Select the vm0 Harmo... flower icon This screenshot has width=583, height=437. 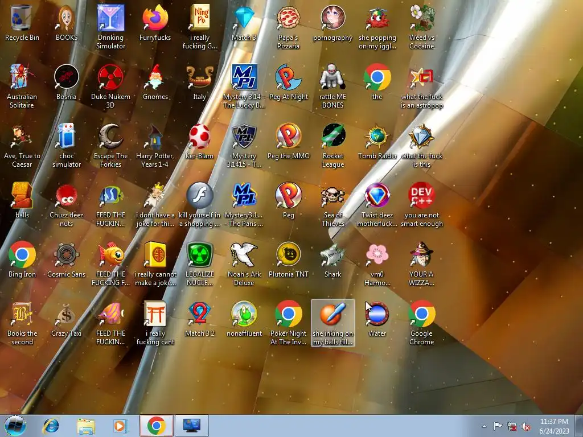tap(377, 254)
